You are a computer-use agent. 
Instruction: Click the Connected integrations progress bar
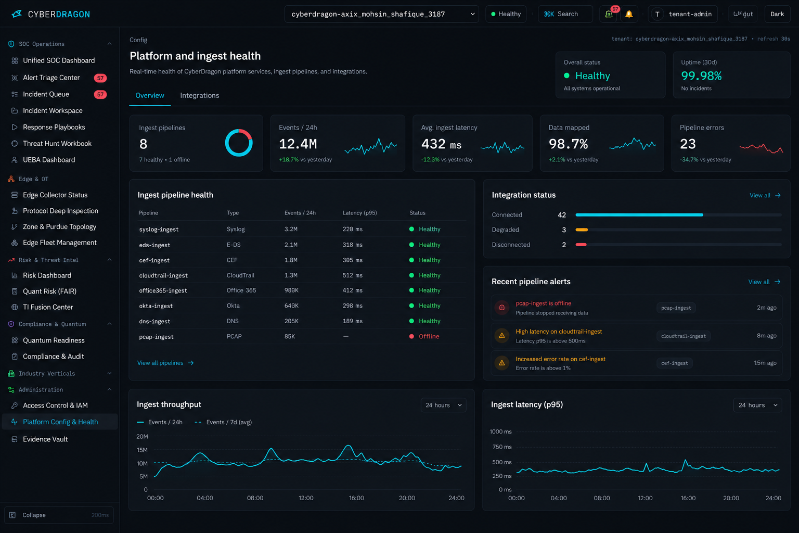click(678, 214)
